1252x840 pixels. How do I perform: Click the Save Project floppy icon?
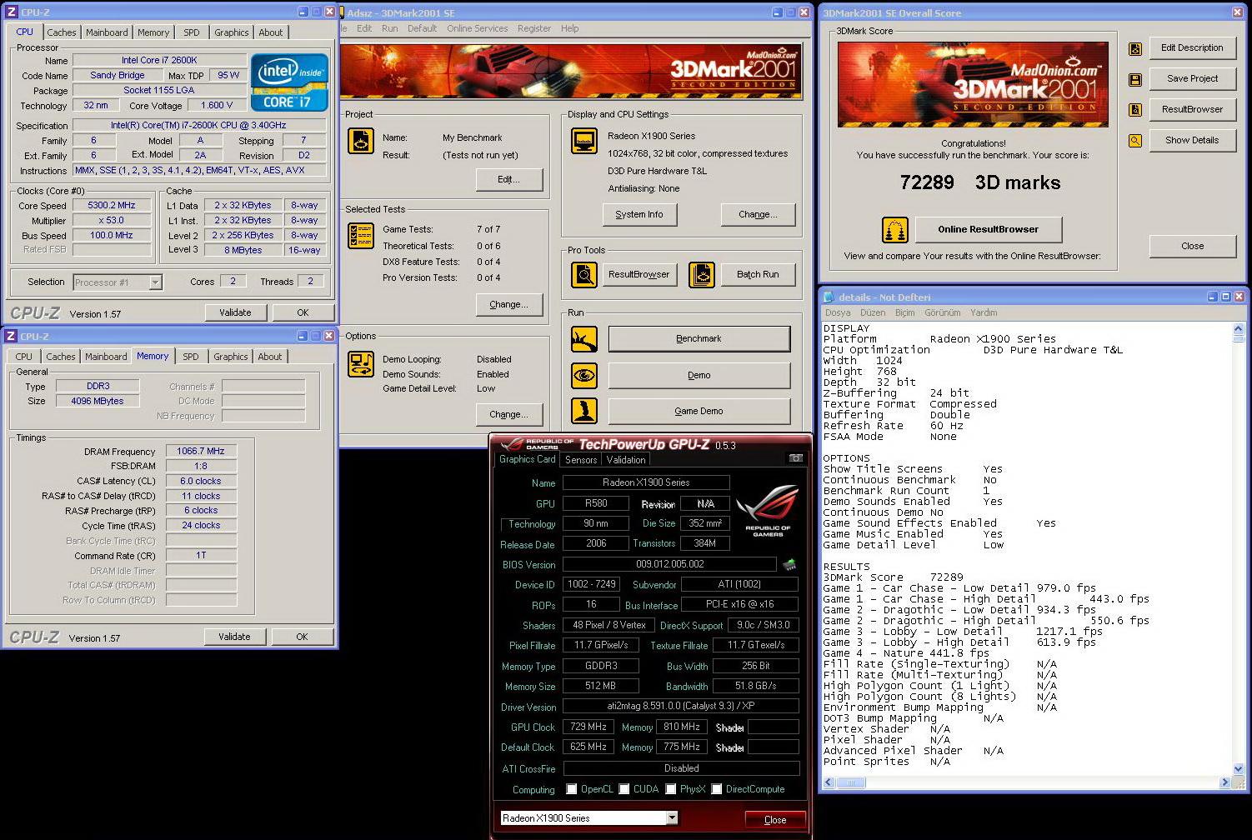coord(1134,80)
